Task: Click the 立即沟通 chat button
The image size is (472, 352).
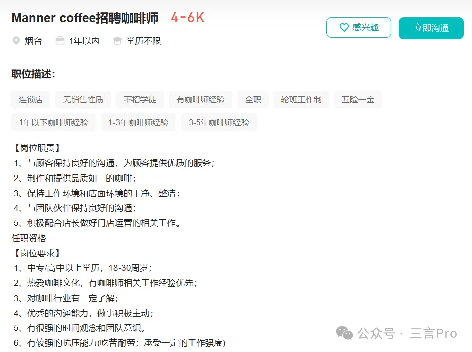Action: tap(431, 28)
